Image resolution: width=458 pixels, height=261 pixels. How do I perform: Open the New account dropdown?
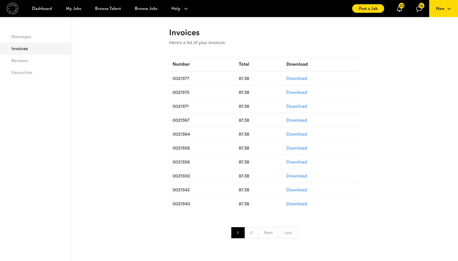pyautogui.click(x=444, y=9)
